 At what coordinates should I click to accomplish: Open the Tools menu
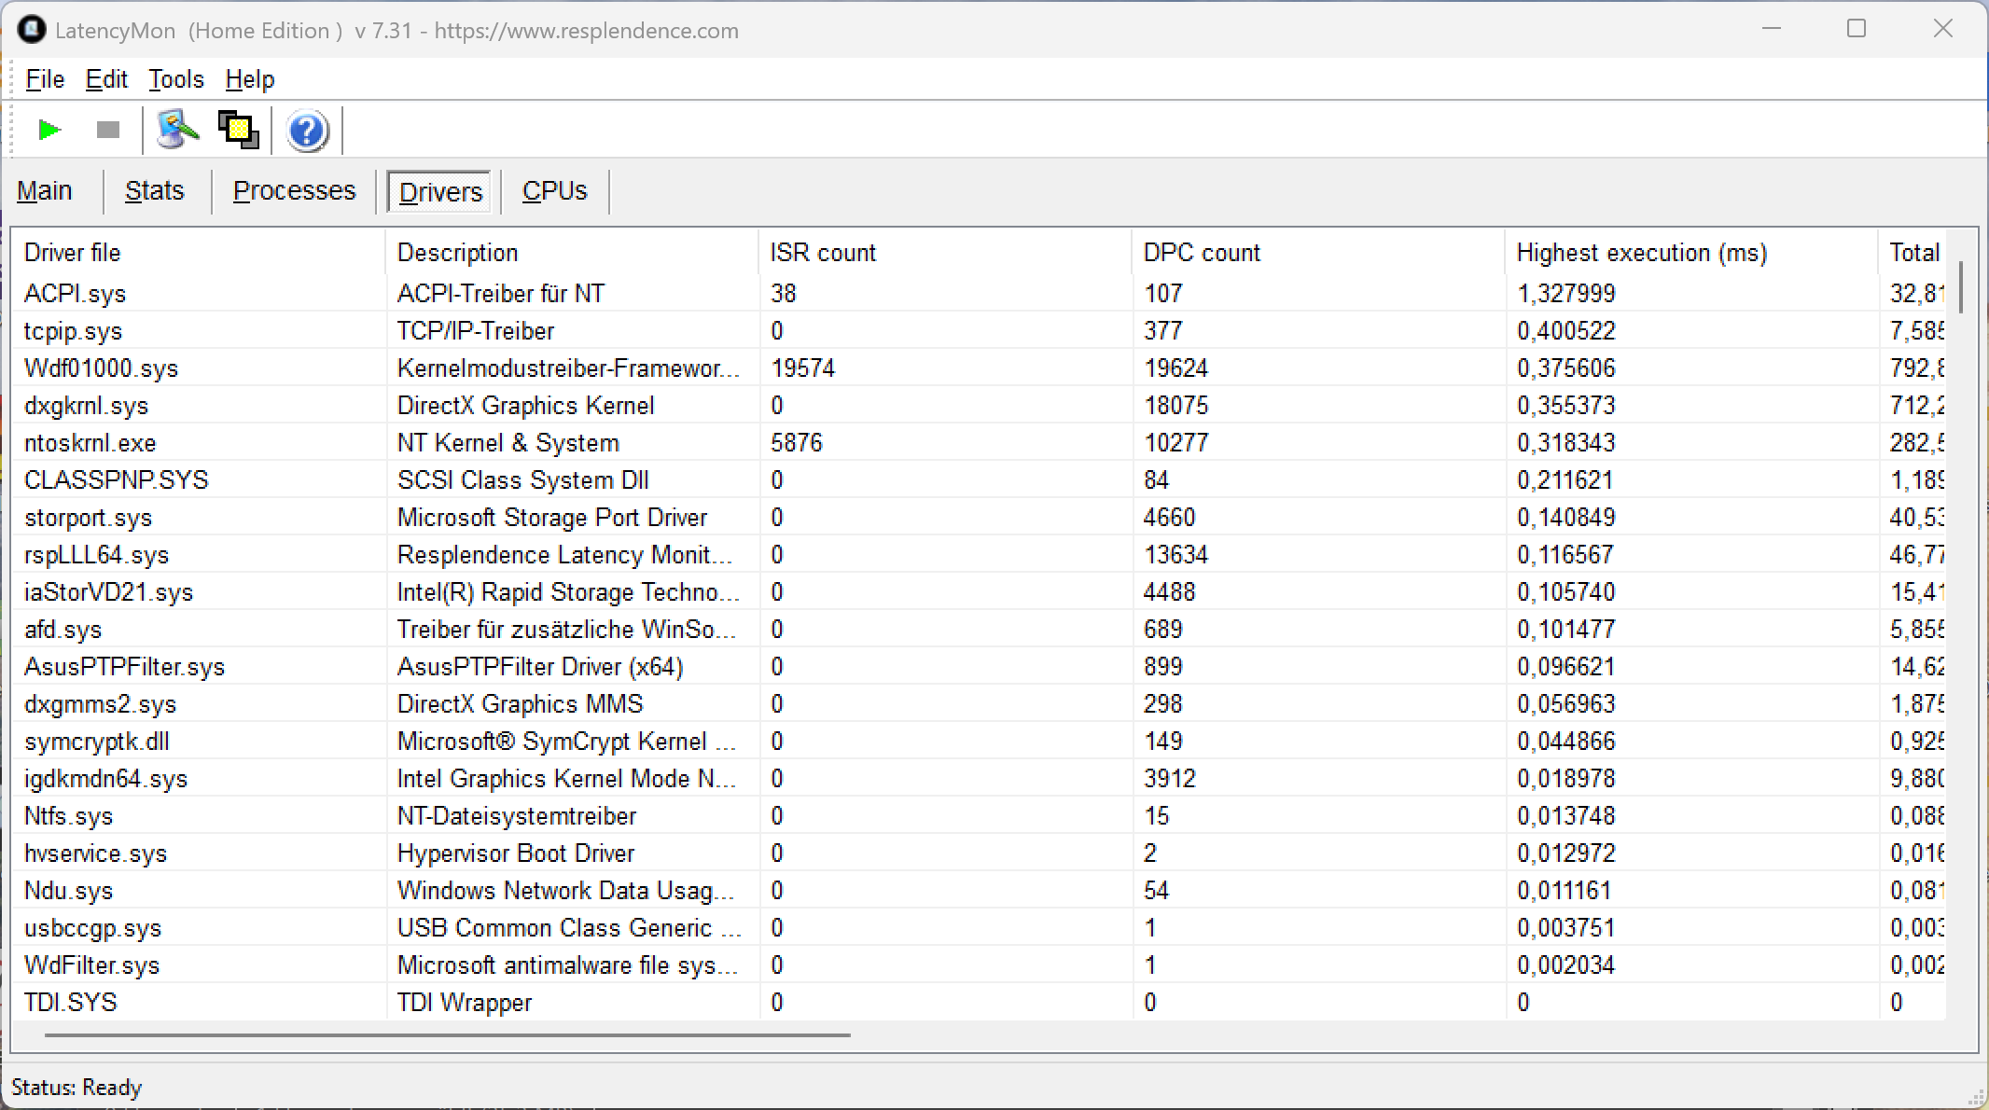click(175, 79)
